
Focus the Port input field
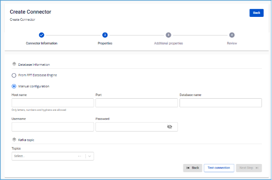(x=136, y=103)
